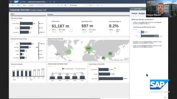Click the Market Growth and Market Share title
177x99 pixels.
58,64
